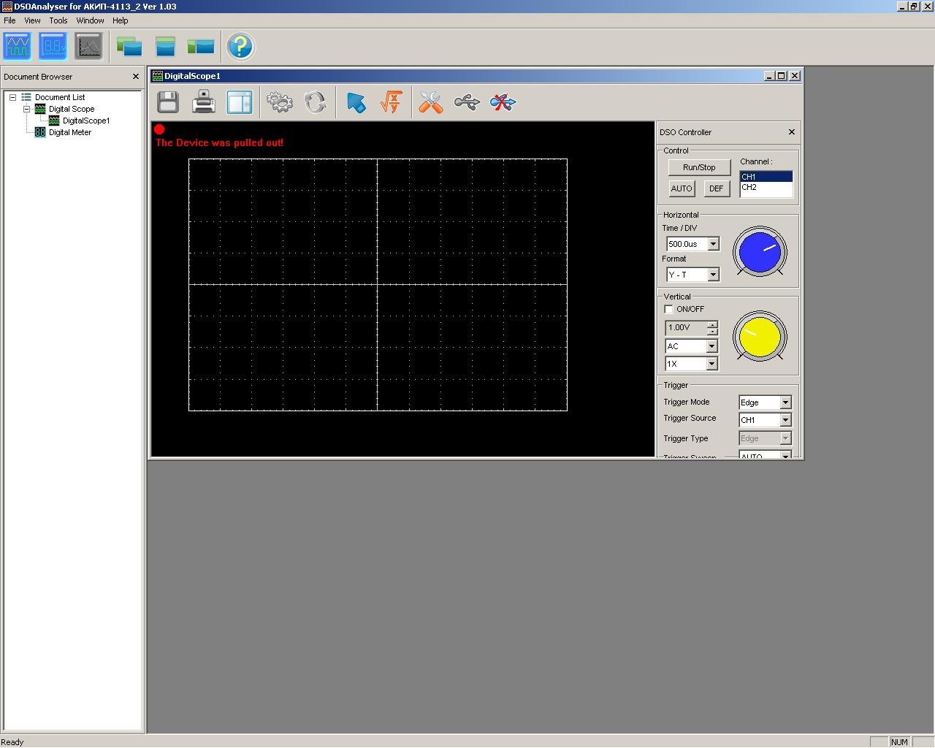Open the Time / DIV dropdown
The width and height of the screenshot is (935, 748).
[714, 244]
